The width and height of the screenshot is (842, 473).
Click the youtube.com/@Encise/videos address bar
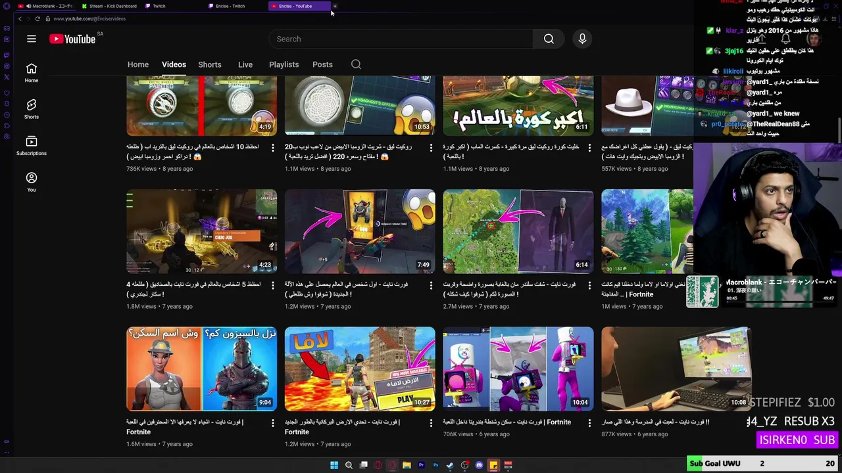point(89,18)
